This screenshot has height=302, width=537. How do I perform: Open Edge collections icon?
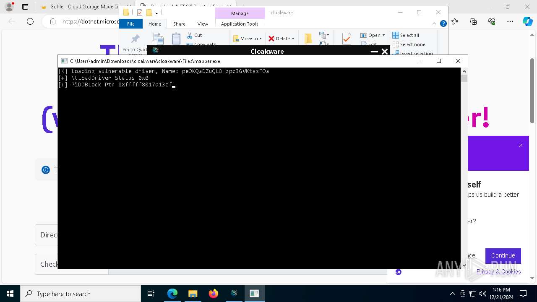pos(473,21)
